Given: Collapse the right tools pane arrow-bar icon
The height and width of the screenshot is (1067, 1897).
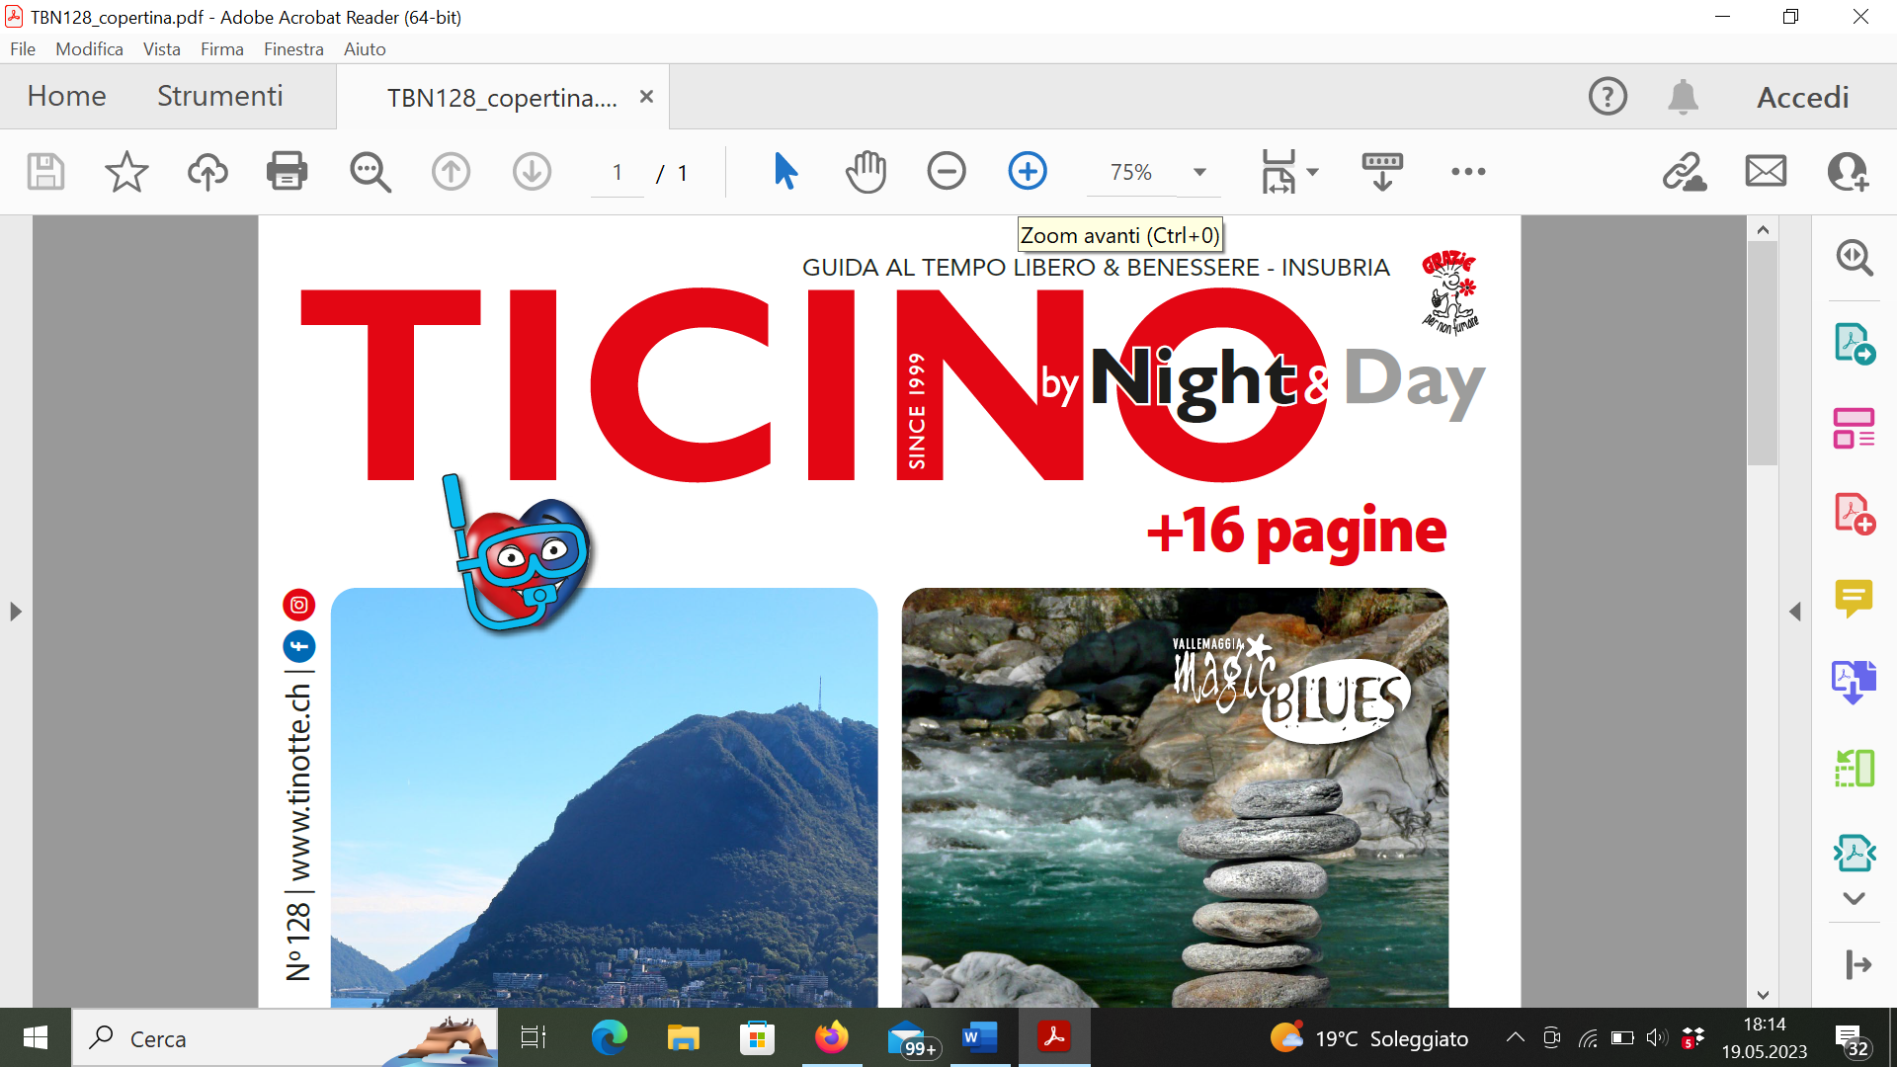Looking at the screenshot, I should [1857, 964].
